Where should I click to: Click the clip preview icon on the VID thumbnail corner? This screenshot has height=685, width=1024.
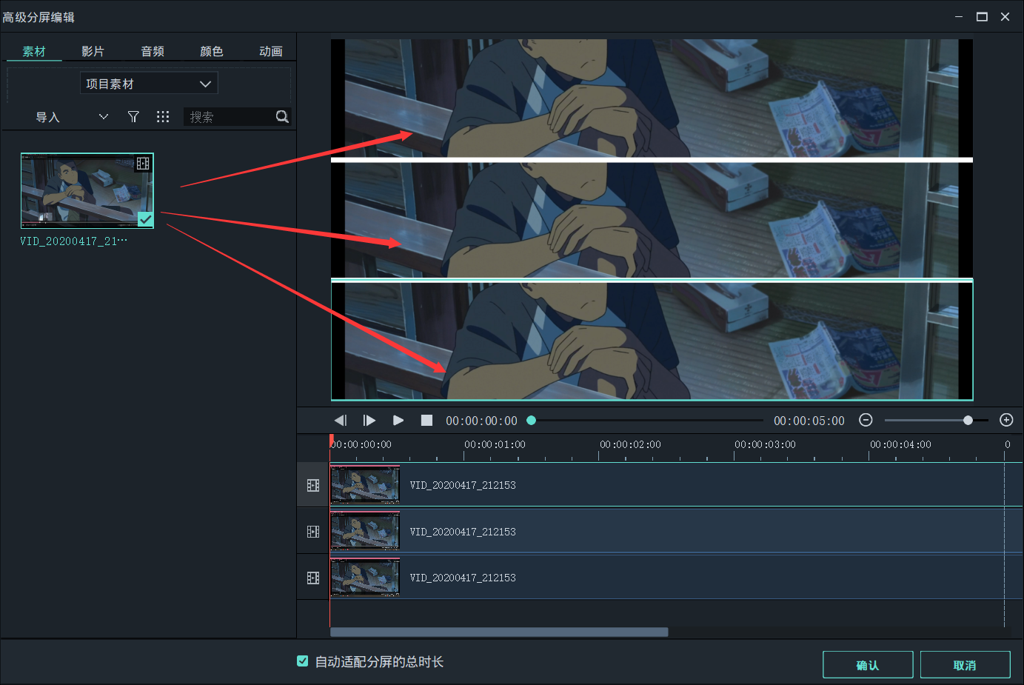(x=142, y=164)
